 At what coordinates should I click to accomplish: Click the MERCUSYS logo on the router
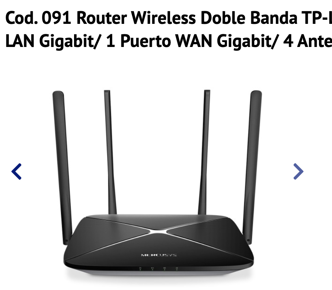[159, 255]
